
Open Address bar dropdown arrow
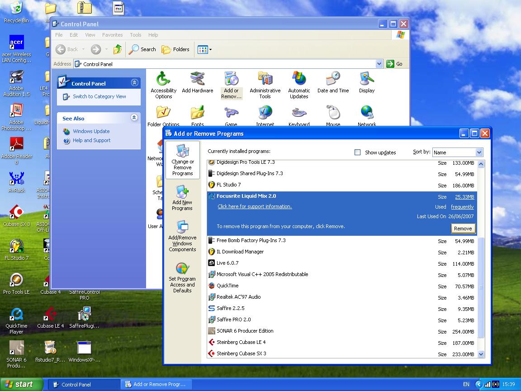click(x=379, y=64)
